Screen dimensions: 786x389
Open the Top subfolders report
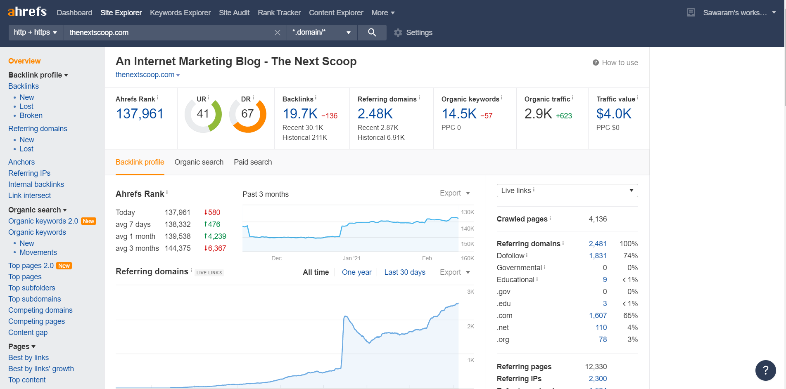(x=32, y=288)
